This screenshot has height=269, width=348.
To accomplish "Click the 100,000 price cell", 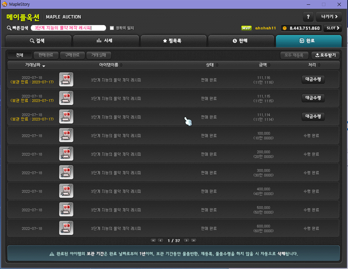I will [x=264, y=136].
